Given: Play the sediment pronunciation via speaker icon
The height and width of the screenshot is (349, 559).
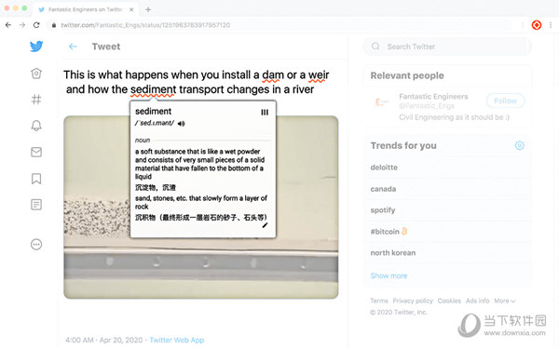Looking at the screenshot, I should tap(182, 124).
